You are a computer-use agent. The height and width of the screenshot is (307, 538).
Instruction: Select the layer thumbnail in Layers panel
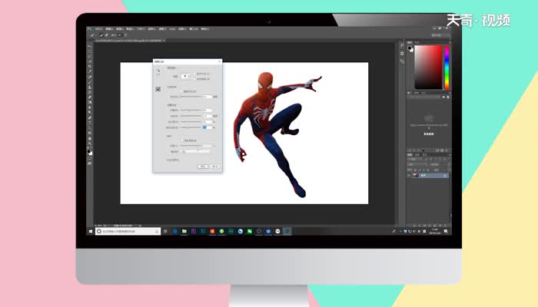pos(416,176)
